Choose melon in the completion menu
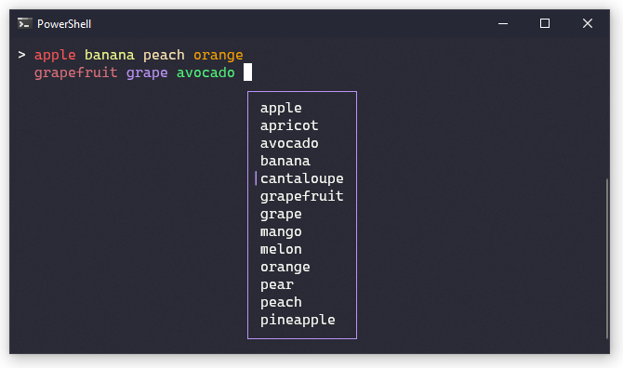The height and width of the screenshot is (368, 623). (281, 249)
